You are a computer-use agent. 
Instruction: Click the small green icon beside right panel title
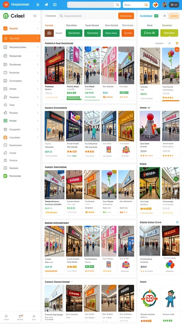[x=156, y=16]
